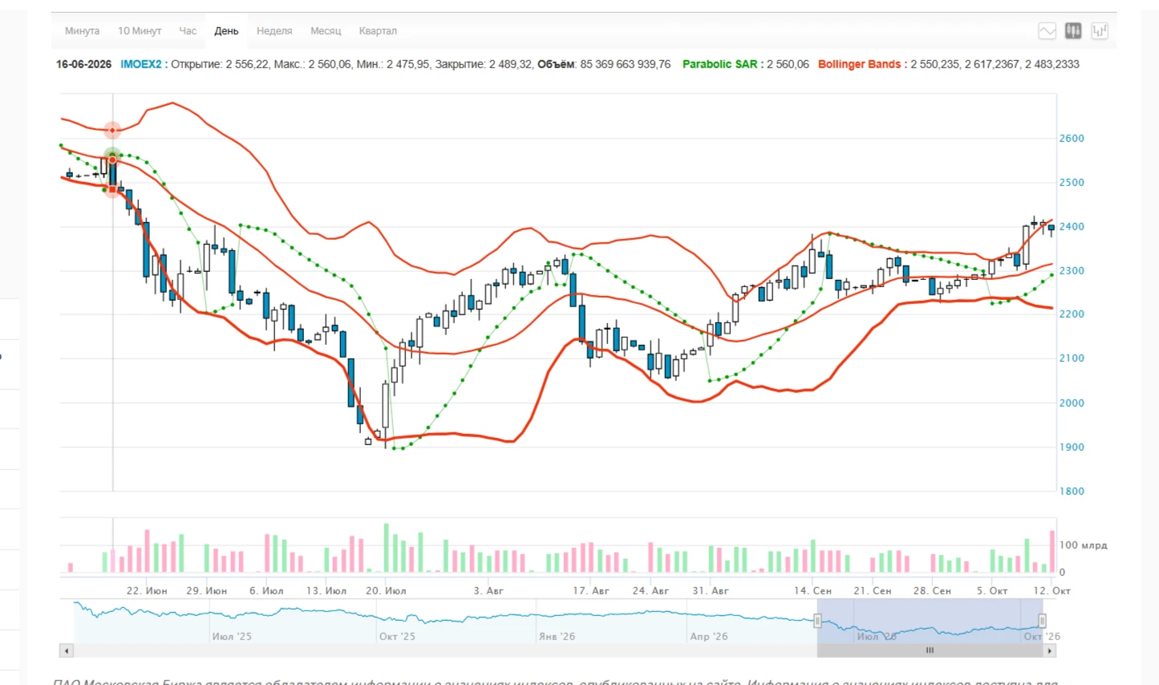Click the 22. Июн date axis label

147,590
